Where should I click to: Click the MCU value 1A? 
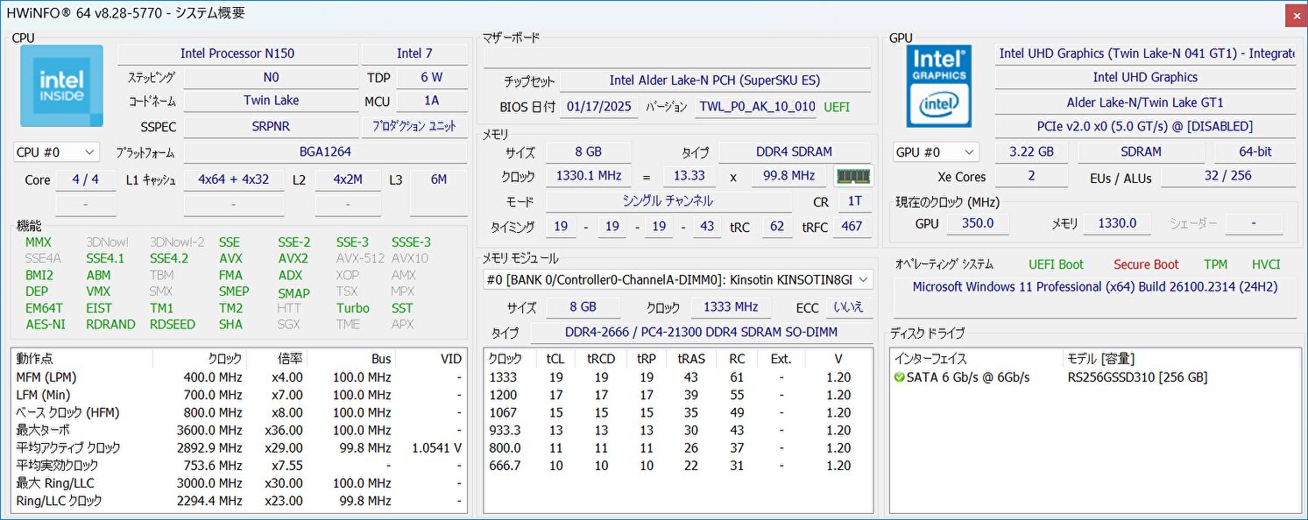click(431, 101)
